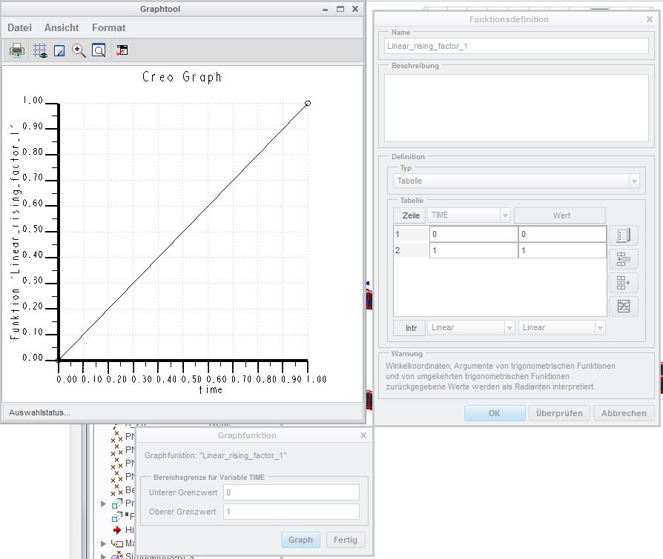Click the Abbrechen button

(x=624, y=413)
